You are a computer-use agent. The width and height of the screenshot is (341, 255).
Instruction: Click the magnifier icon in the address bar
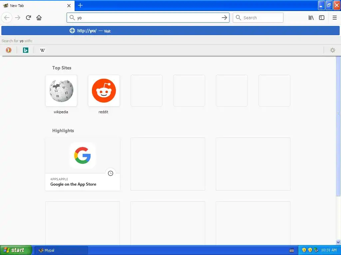[72, 18]
